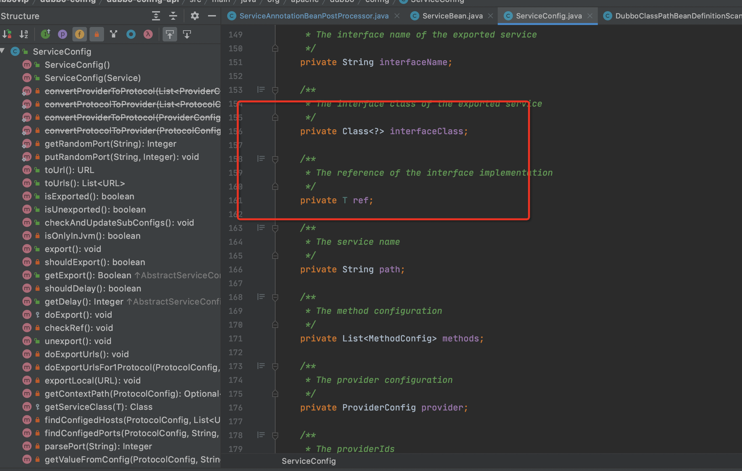Image resolution: width=742 pixels, height=471 pixels.
Task: Toggle Autoscroll to Source icon
Action: click(x=170, y=34)
